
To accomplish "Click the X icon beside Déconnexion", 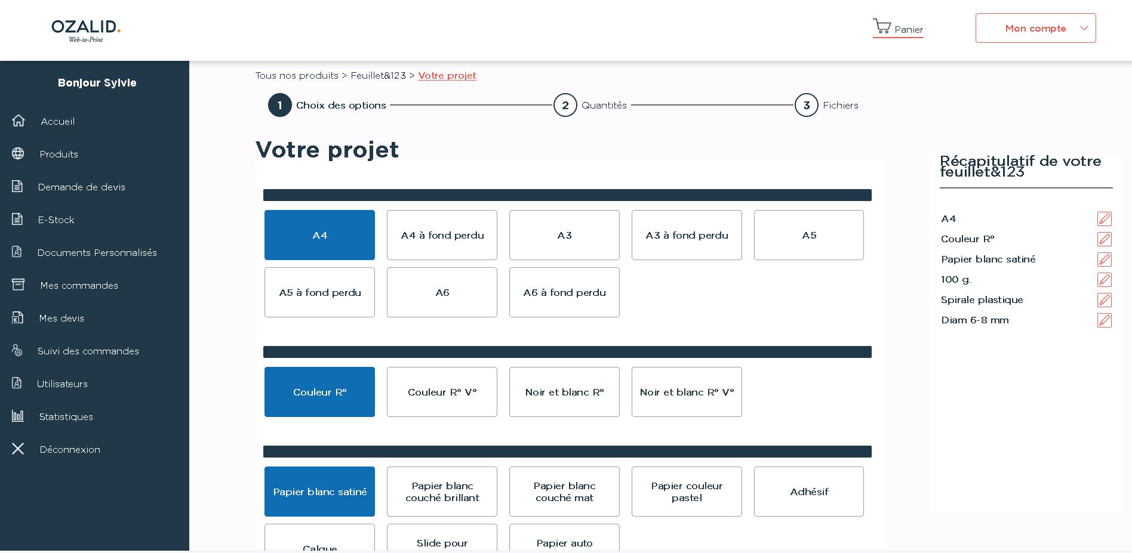I will (18, 449).
